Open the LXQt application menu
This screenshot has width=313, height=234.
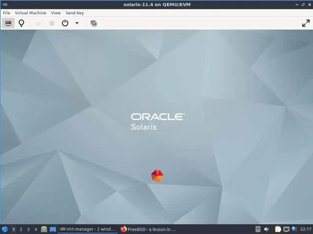tap(5, 229)
